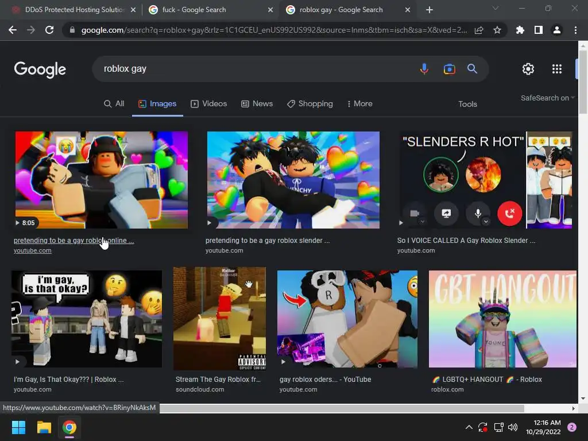
Task: Open the 'i'm gay, is that okay?' thumbnail
Action: (x=87, y=319)
